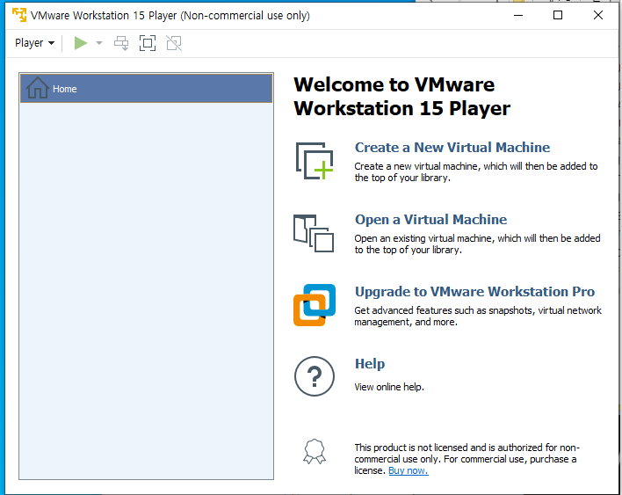Click the house icon beside Home
622x495 pixels.
[38, 88]
